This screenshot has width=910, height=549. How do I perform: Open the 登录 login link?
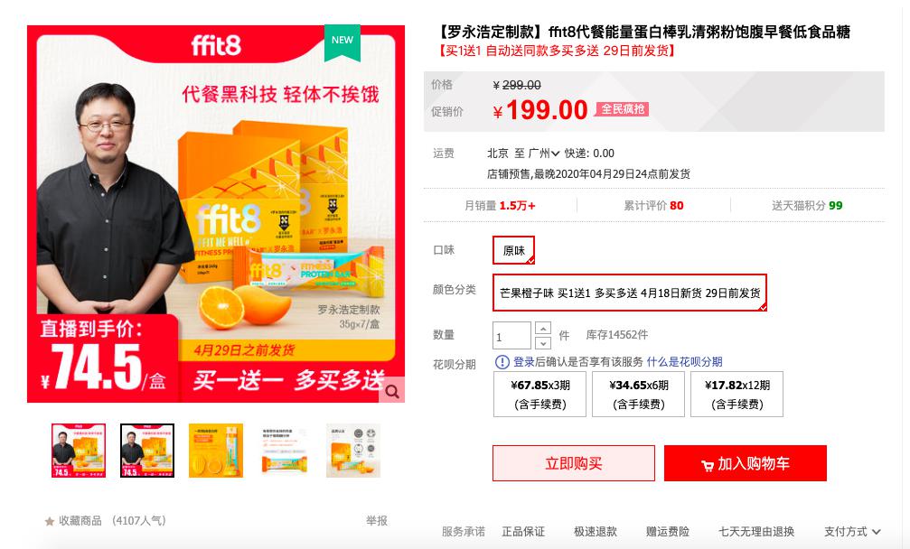[x=524, y=362]
